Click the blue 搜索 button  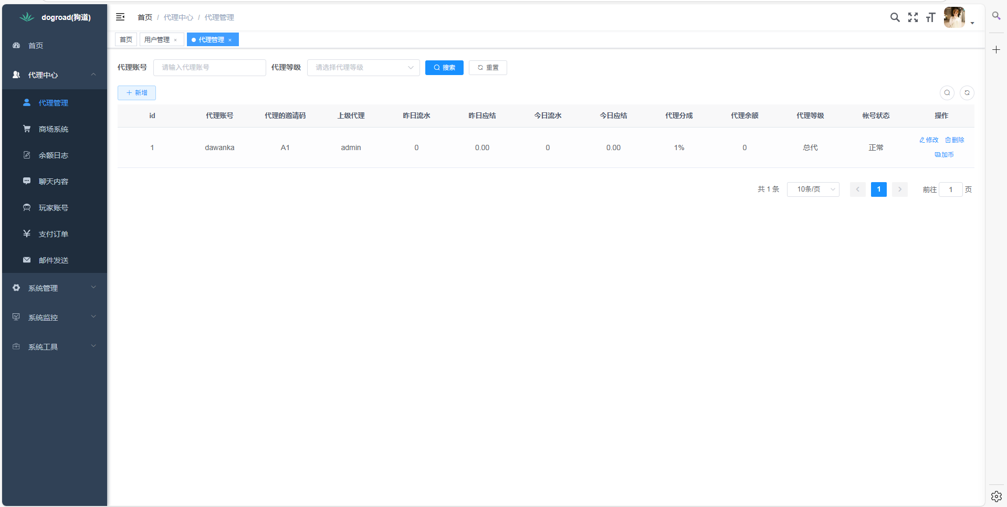point(444,68)
